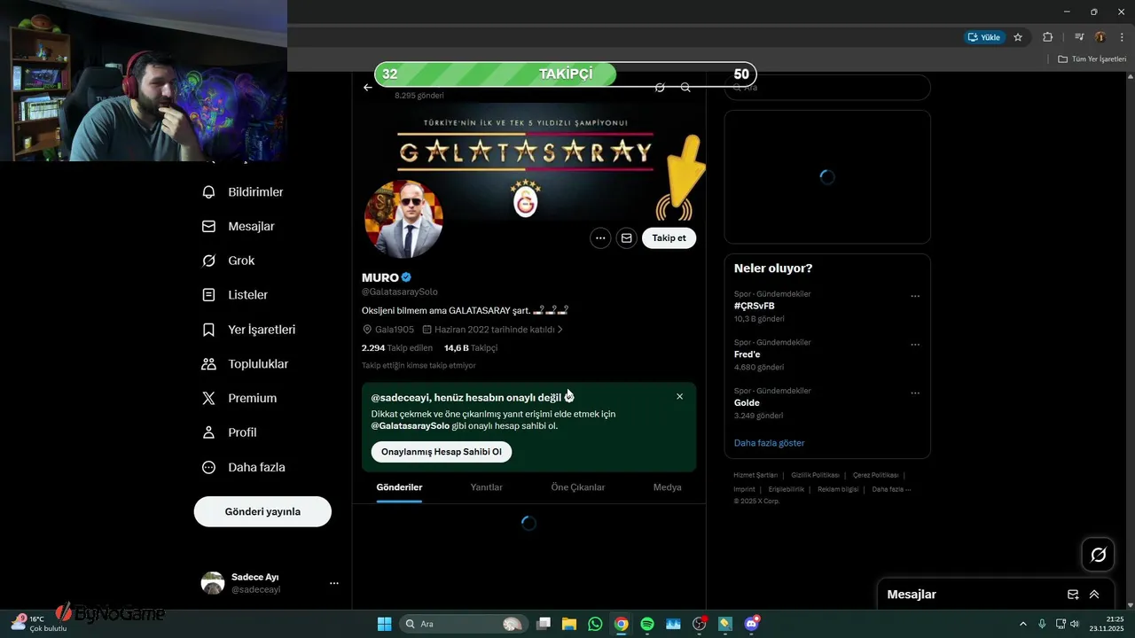The width and height of the screenshot is (1135, 638).
Task: Open Grok in the left sidebar
Action: pyautogui.click(x=229, y=261)
